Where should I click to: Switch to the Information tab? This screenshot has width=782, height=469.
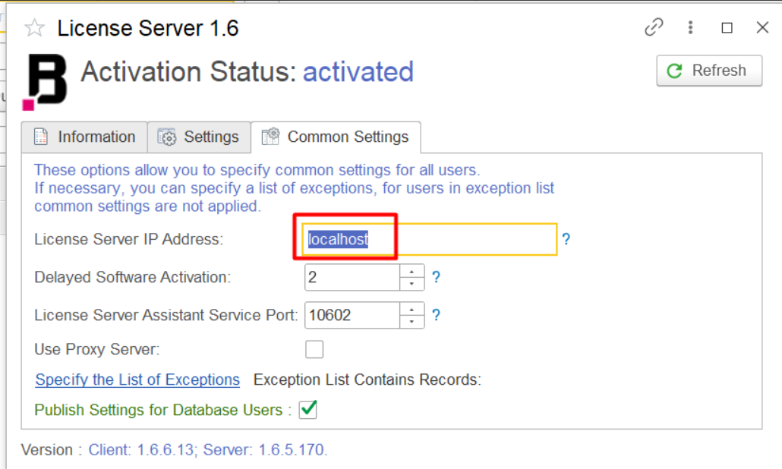(84, 137)
